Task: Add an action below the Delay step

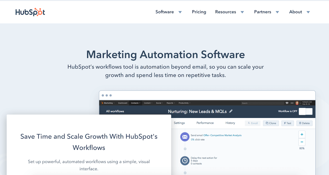Action: tap(185, 173)
